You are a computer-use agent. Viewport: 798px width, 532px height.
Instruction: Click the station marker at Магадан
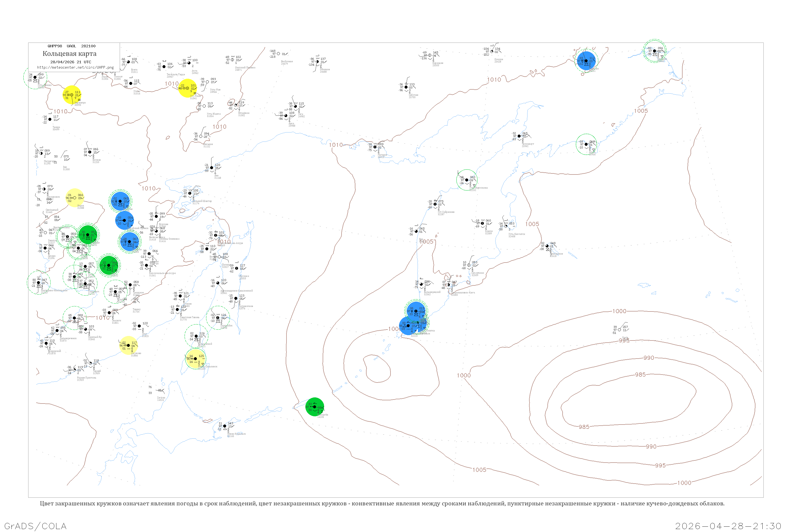click(x=375, y=147)
